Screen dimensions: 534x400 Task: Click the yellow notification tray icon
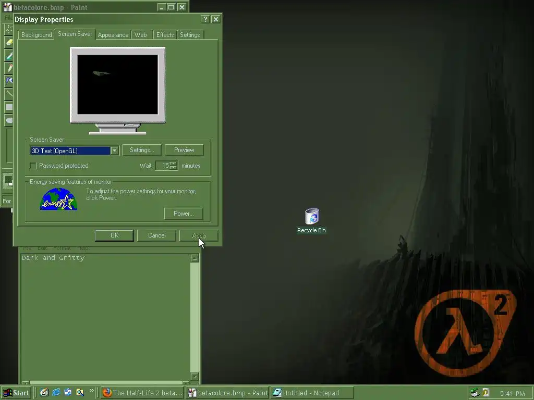[486, 393]
